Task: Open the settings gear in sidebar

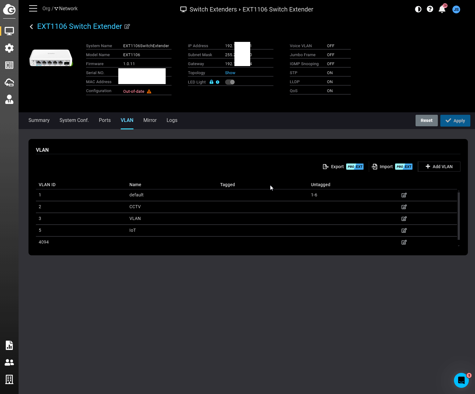Action: pyautogui.click(x=9, y=48)
